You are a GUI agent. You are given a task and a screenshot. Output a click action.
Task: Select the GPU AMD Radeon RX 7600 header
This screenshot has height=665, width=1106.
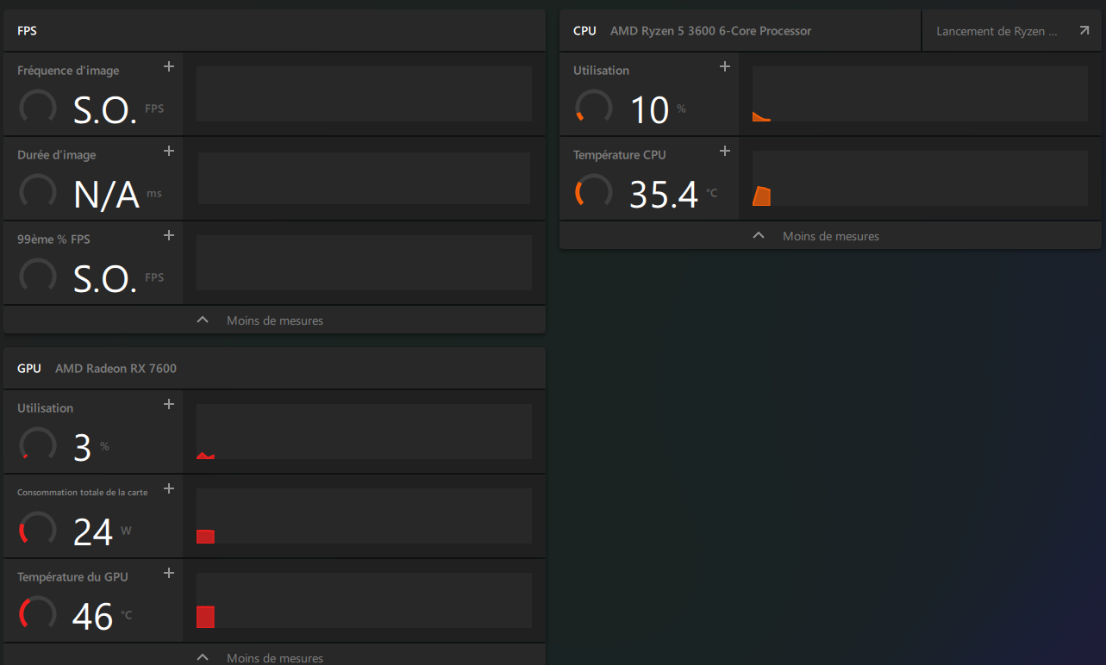(274, 369)
